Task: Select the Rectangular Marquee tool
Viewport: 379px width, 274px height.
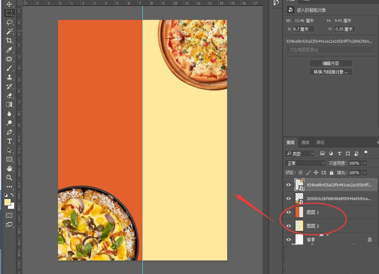Action: pyautogui.click(x=9, y=13)
